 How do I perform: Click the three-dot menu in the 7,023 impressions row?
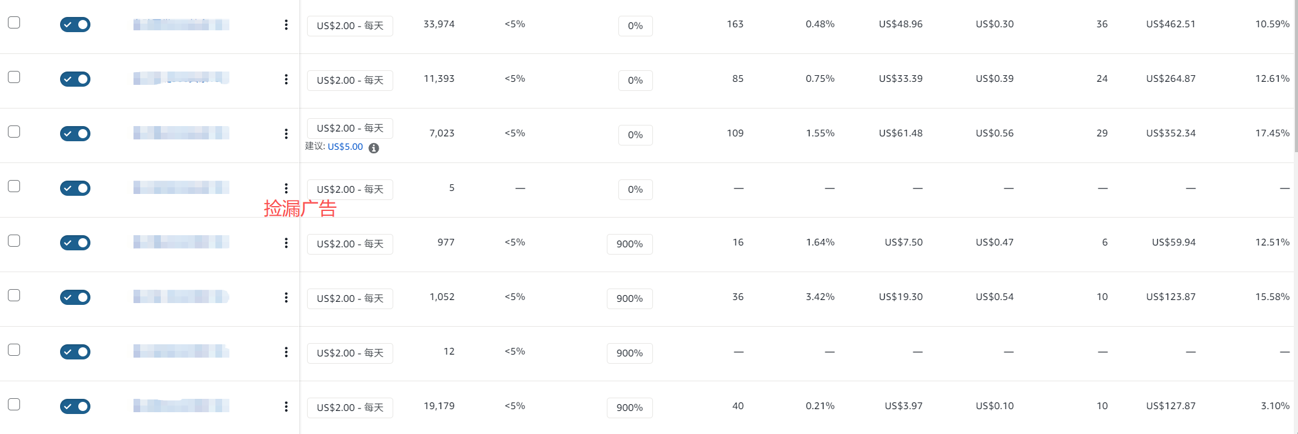click(286, 134)
